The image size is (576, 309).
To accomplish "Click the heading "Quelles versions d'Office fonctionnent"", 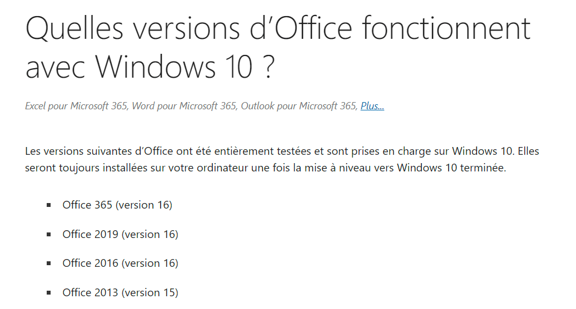I will 278,29.
